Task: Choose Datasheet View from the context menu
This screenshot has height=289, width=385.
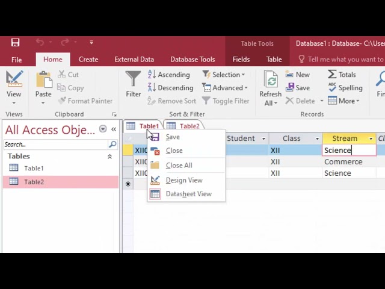Action: [x=186, y=194]
